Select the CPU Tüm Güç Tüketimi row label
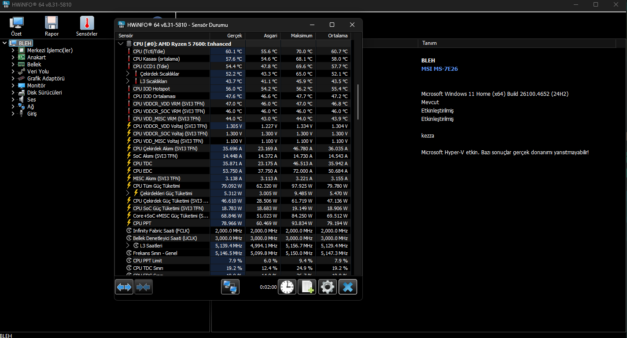 click(156, 186)
